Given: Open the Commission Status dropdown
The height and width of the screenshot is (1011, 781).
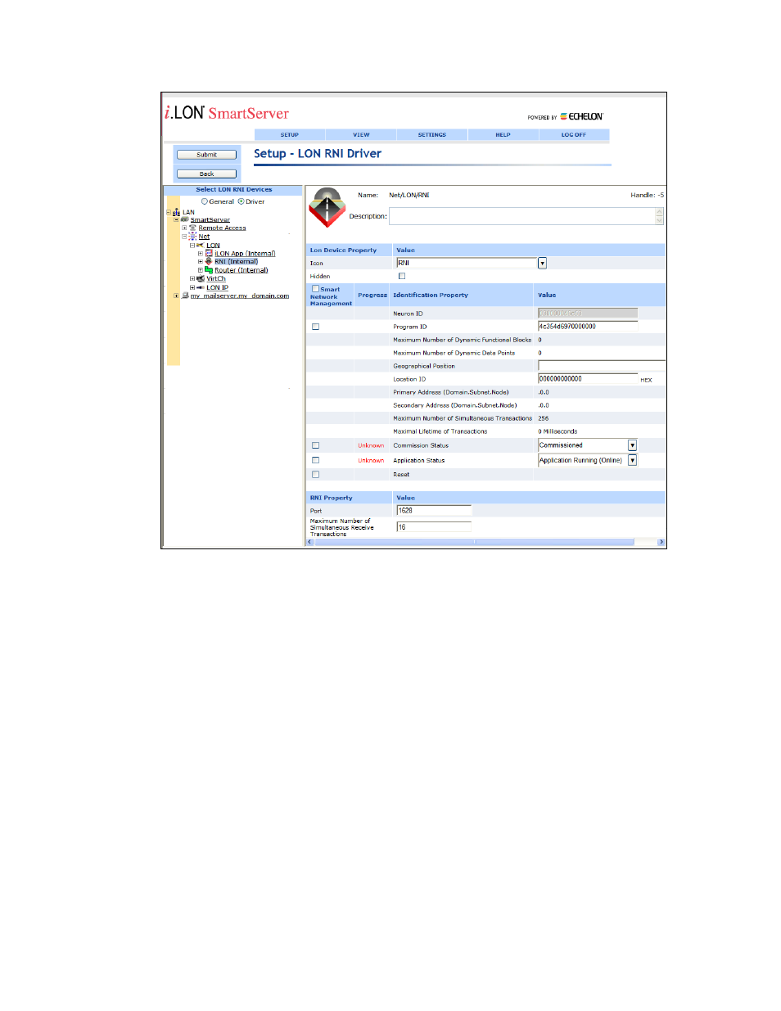Looking at the screenshot, I should 632,445.
